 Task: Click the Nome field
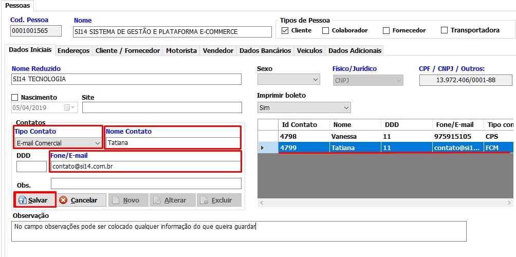point(172,32)
